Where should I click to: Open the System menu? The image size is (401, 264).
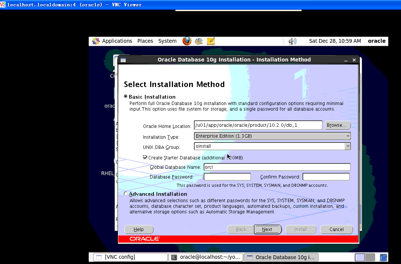pyautogui.click(x=167, y=41)
